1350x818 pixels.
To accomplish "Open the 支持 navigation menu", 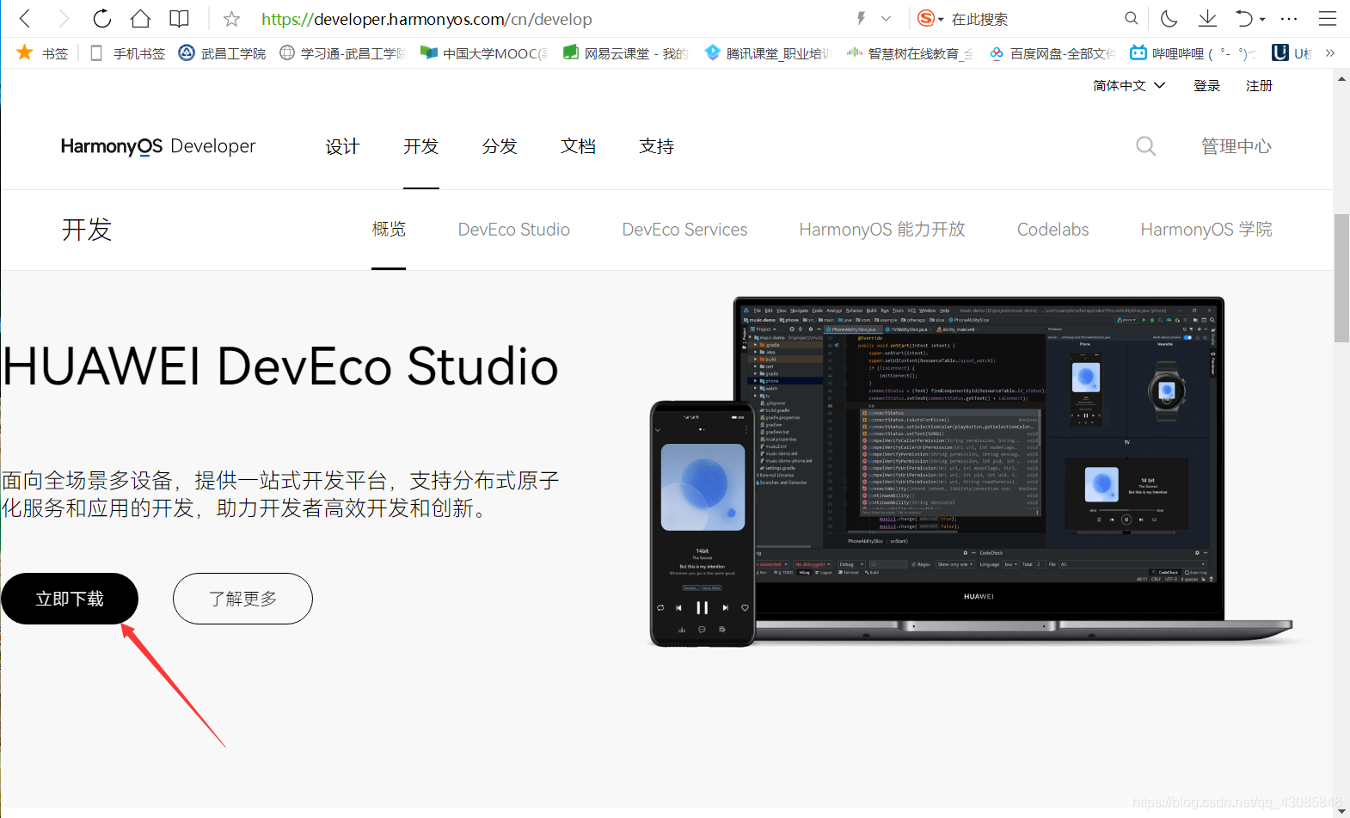I will click(657, 146).
